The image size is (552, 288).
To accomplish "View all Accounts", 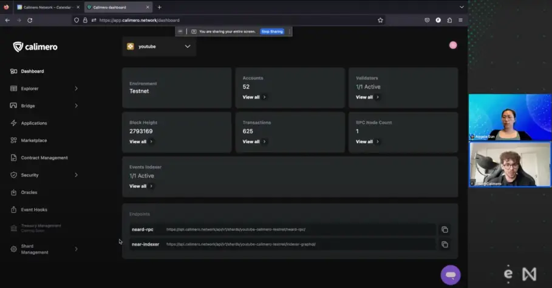I will (254, 97).
